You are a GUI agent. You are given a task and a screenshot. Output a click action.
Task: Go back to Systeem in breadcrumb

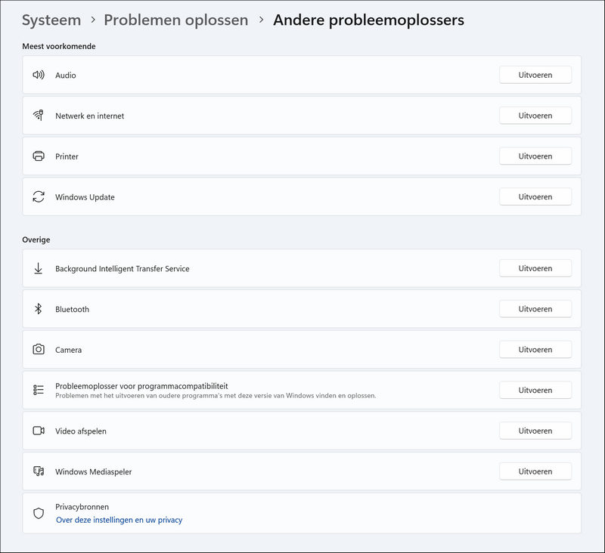(x=51, y=20)
